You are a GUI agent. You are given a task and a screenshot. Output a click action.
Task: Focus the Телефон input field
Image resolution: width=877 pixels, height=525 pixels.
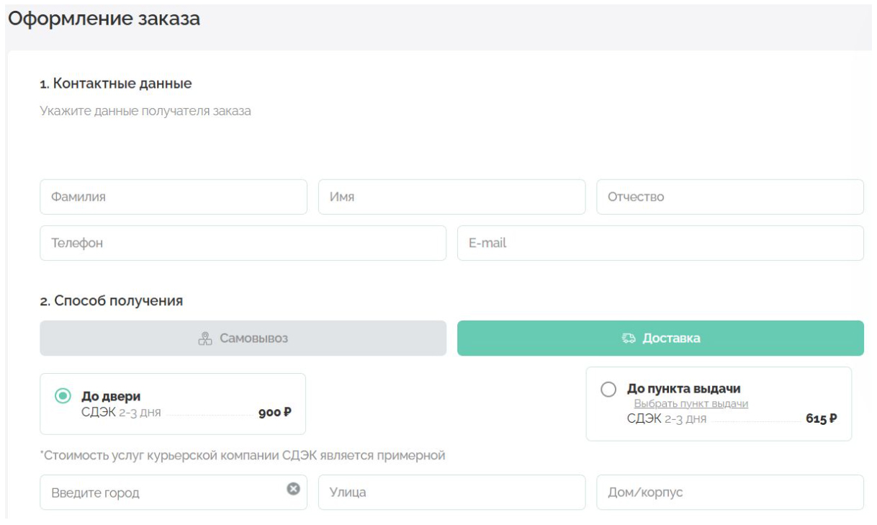point(243,243)
